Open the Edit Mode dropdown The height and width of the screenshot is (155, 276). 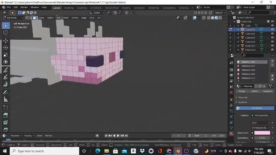tap(13, 18)
